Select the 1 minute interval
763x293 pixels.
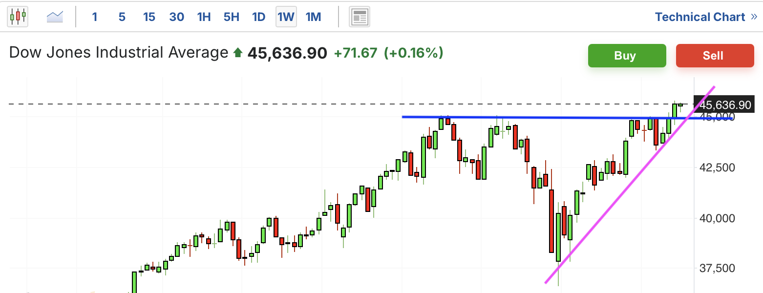(95, 17)
